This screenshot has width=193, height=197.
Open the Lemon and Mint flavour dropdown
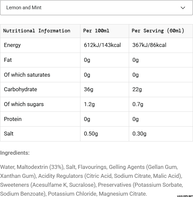[96, 8]
